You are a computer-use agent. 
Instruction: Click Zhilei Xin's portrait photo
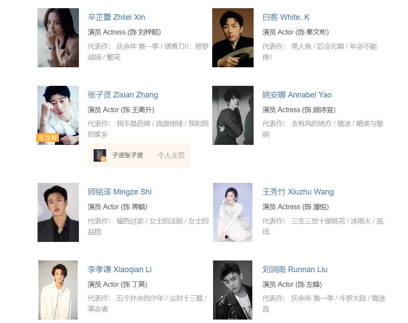pos(58,38)
